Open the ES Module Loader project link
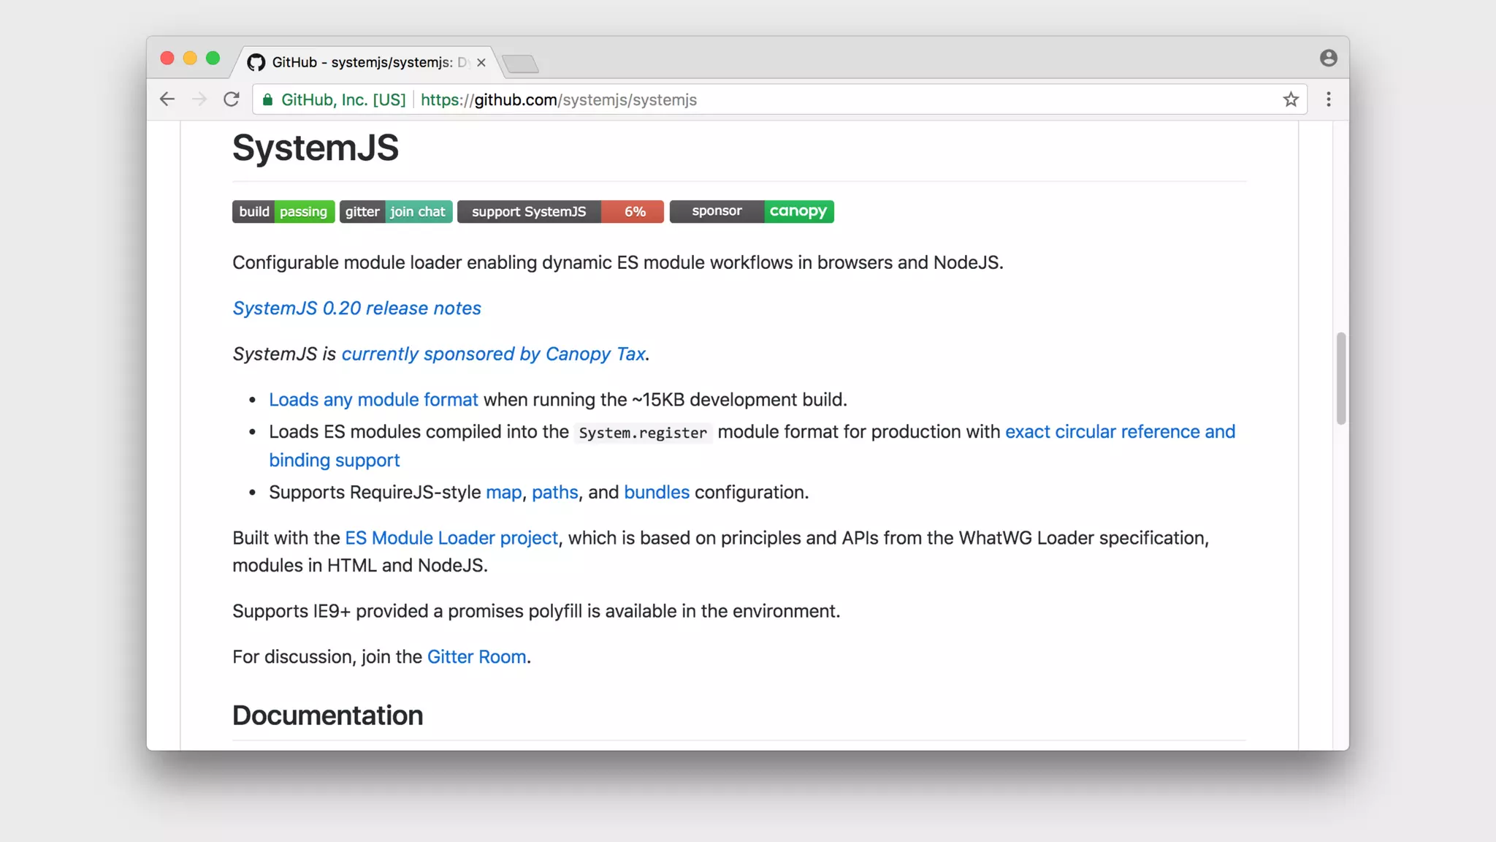This screenshot has width=1496, height=842. [x=451, y=539]
